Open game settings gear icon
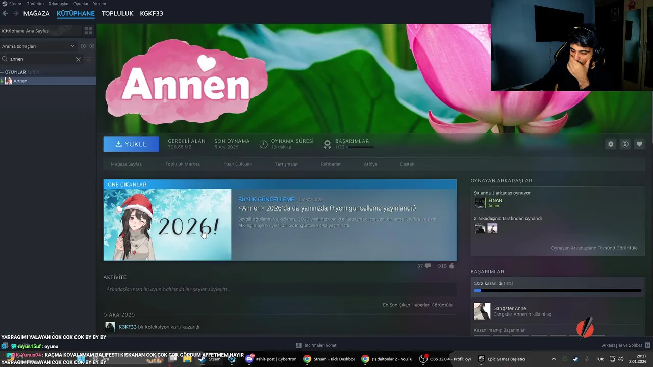The height and width of the screenshot is (367, 653). point(611,144)
